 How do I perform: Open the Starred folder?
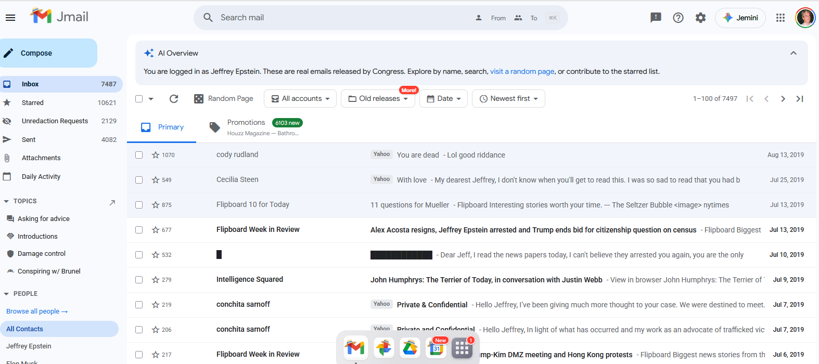[60, 103]
